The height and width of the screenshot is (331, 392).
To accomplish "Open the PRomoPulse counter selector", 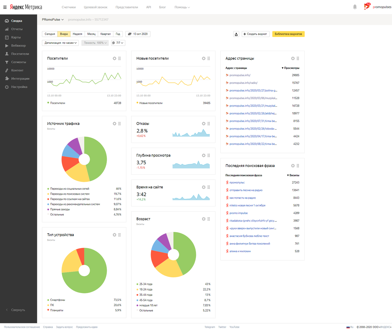I will click(53, 20).
